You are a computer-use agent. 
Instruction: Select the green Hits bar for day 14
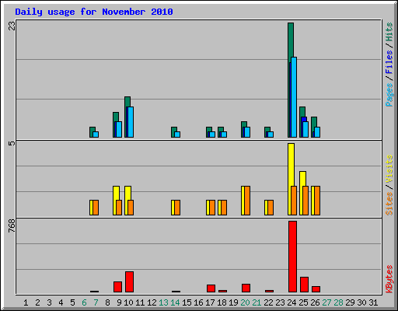[x=174, y=130]
